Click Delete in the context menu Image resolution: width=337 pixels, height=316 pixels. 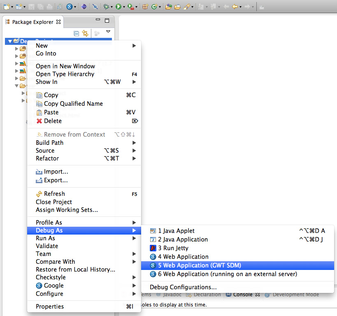[x=53, y=121]
